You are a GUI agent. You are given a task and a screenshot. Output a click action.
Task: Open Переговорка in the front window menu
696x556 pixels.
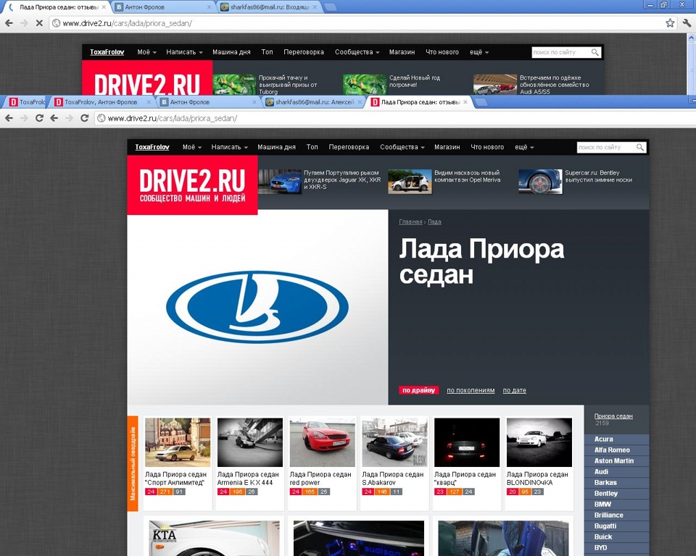tap(349, 147)
